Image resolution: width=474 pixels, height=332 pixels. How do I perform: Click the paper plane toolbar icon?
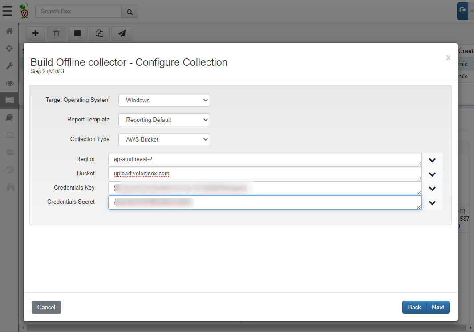(x=122, y=33)
